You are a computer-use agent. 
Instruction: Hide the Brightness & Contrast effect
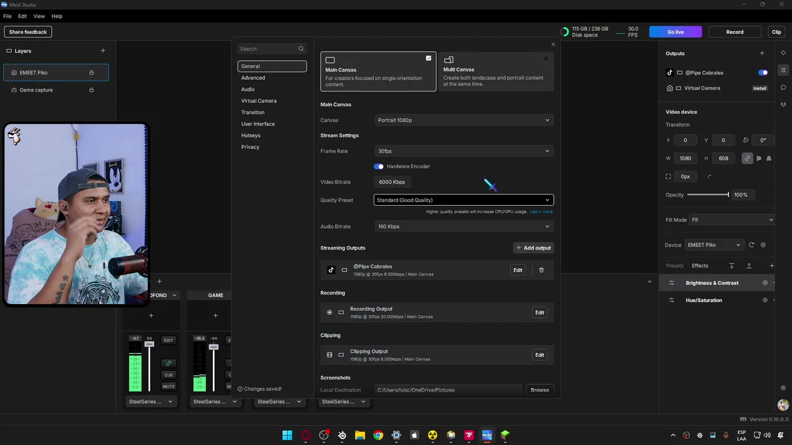coord(765,283)
